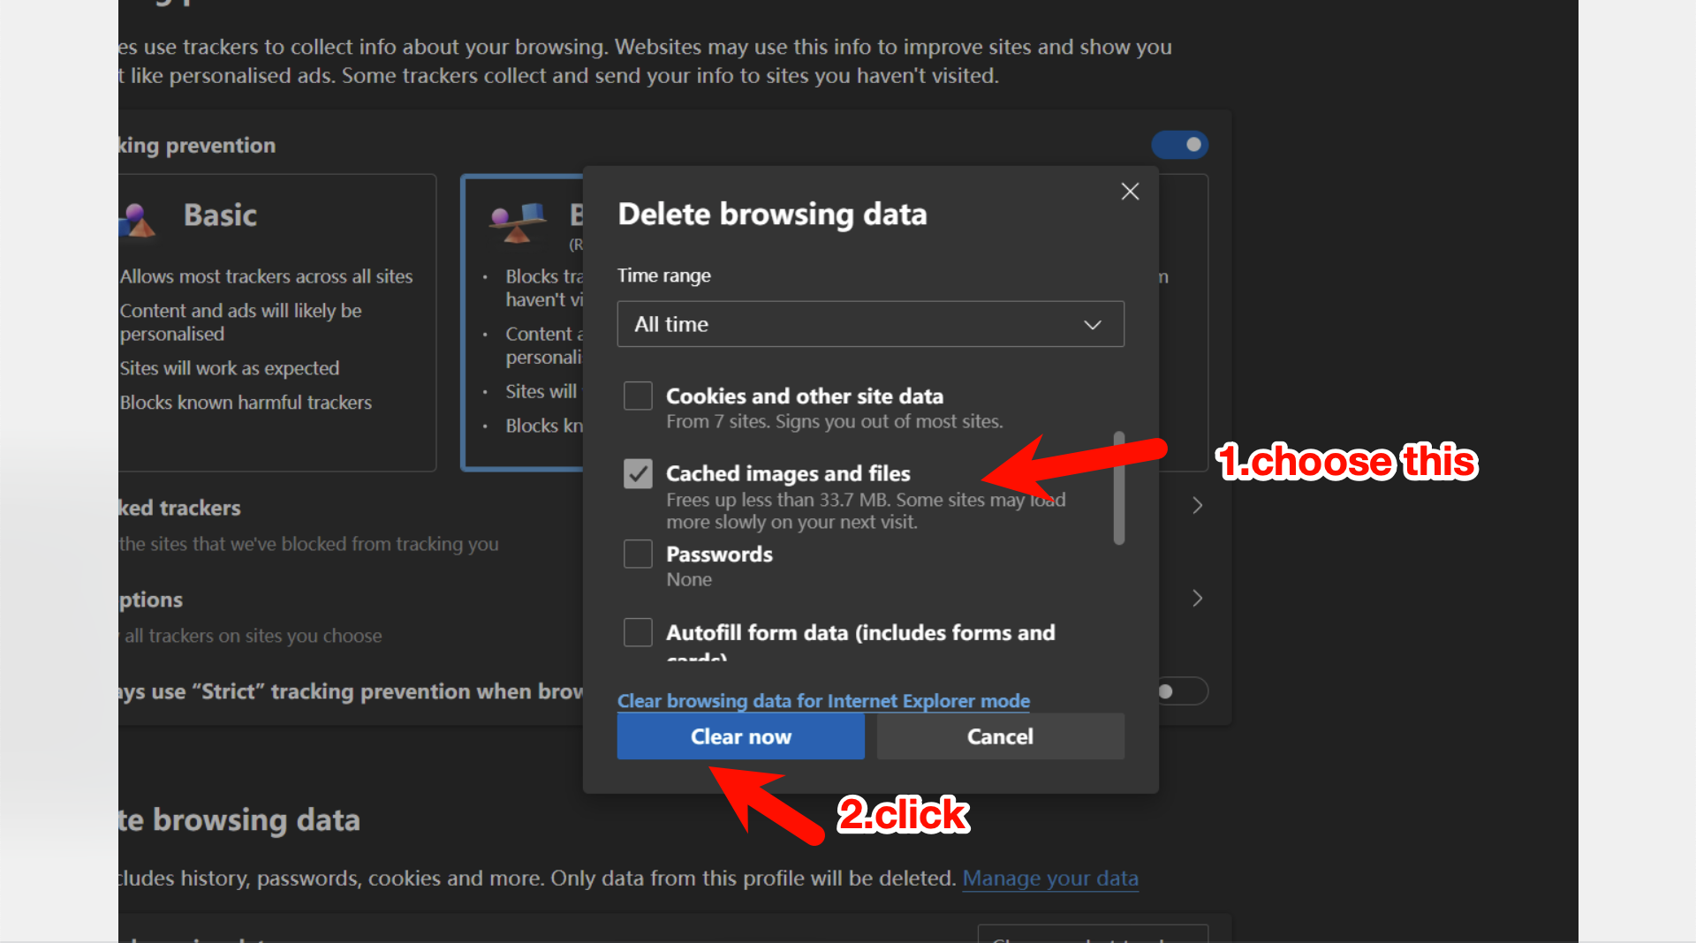Open the Time range dropdown
The width and height of the screenshot is (1696, 943).
(x=869, y=324)
